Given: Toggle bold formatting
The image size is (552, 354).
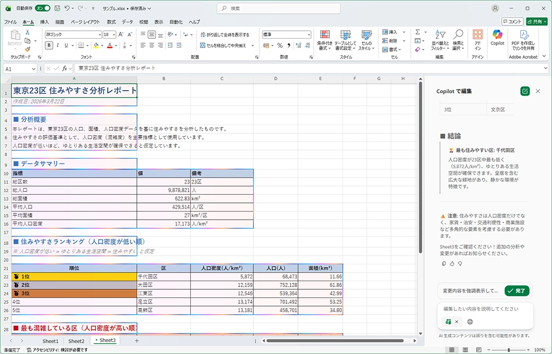Looking at the screenshot, I should pyautogui.click(x=49, y=45).
